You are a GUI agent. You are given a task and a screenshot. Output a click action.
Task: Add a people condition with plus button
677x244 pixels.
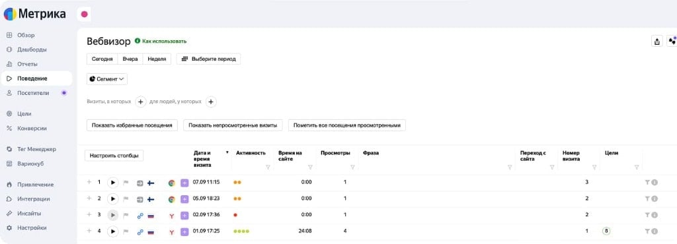click(x=211, y=102)
